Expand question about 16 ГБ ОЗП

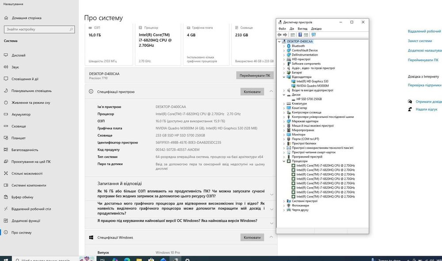[x=272, y=194]
